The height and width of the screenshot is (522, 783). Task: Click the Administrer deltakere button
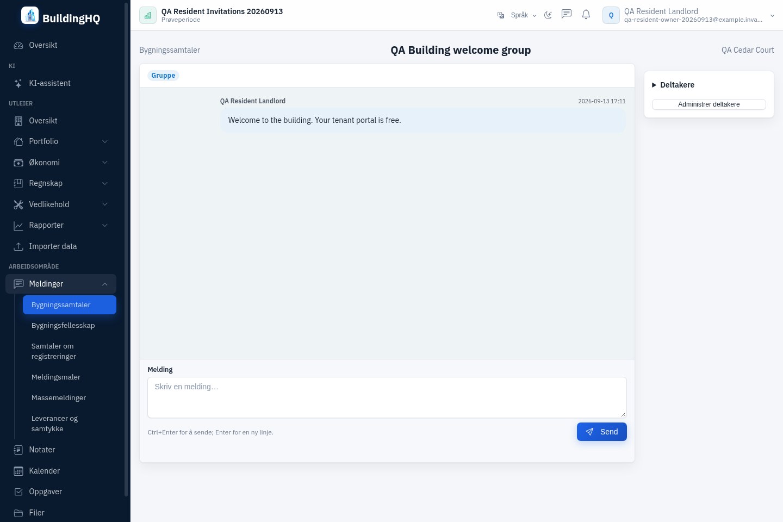pyautogui.click(x=709, y=104)
